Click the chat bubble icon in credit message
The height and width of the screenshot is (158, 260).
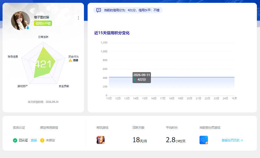[99, 10]
